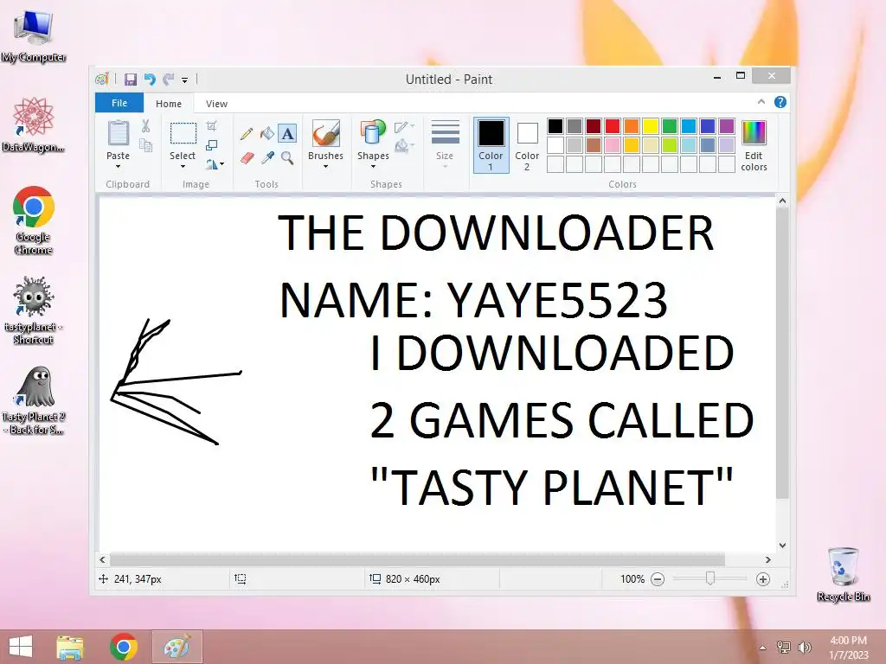The image size is (886, 664).
Task: Pick the yellow color swatch
Action: point(651,126)
